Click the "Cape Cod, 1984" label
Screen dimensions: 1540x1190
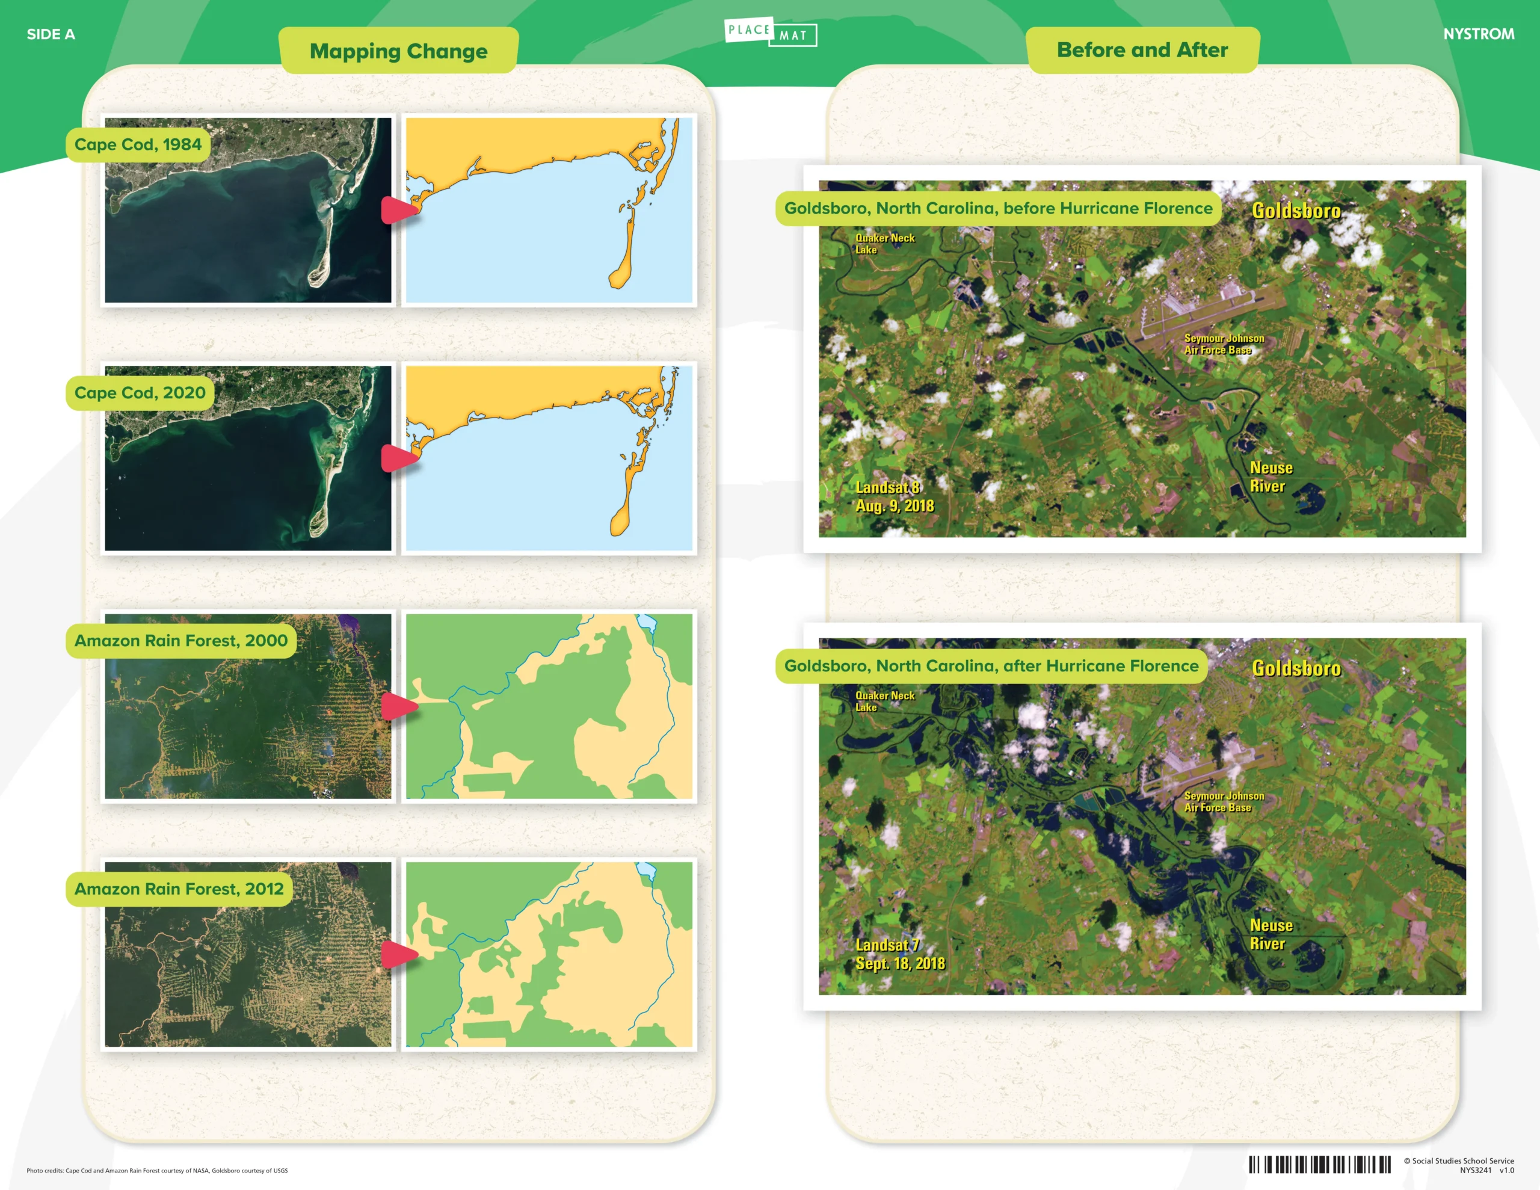click(x=138, y=144)
